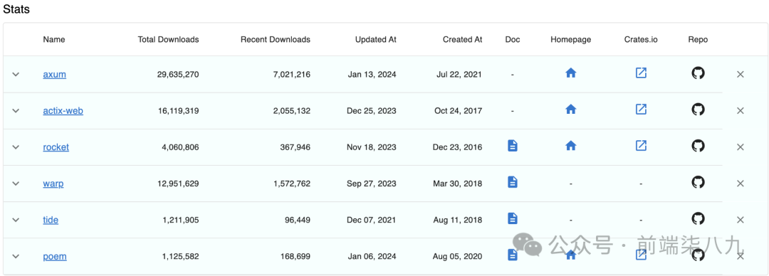Select the Dec 07, 2021 updated date

pyautogui.click(x=372, y=220)
